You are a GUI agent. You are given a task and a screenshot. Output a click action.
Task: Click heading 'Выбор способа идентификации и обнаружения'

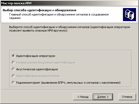pos(39,10)
